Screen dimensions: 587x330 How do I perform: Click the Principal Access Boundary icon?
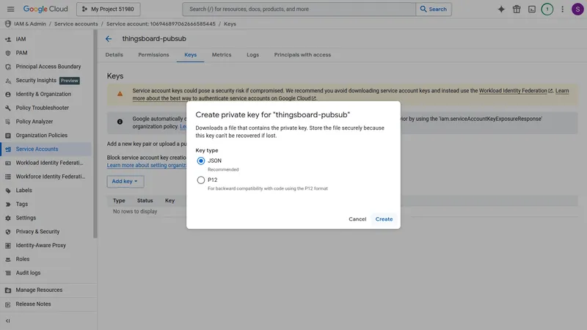[x=8, y=67]
